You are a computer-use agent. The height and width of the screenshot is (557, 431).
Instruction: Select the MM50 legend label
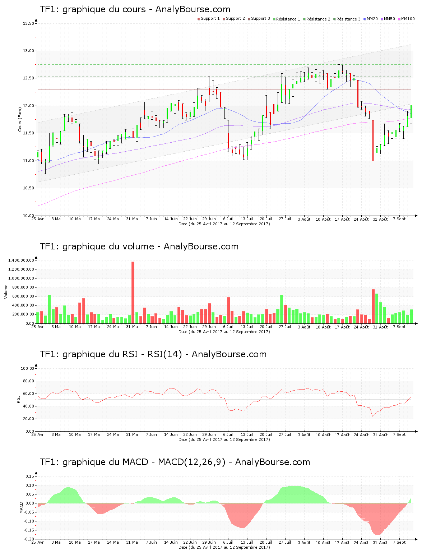389,19
